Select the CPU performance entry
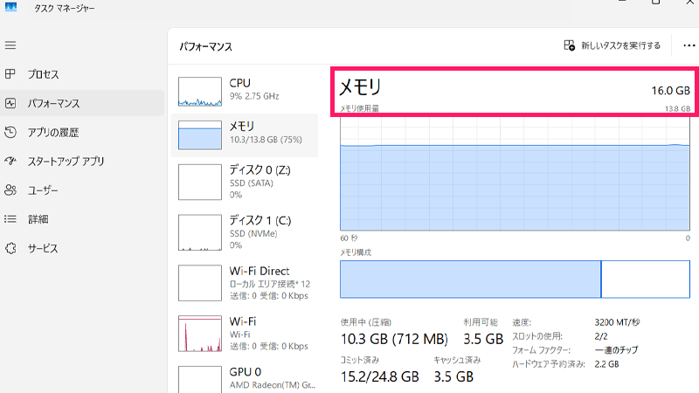Screen dimensions: 699x393 245,89
